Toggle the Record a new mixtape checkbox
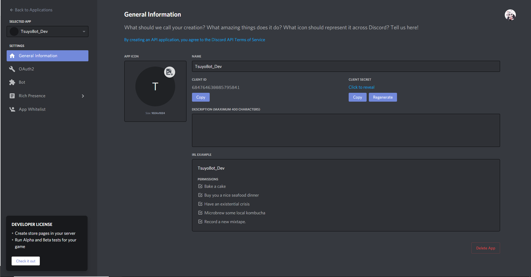 pos(200,222)
